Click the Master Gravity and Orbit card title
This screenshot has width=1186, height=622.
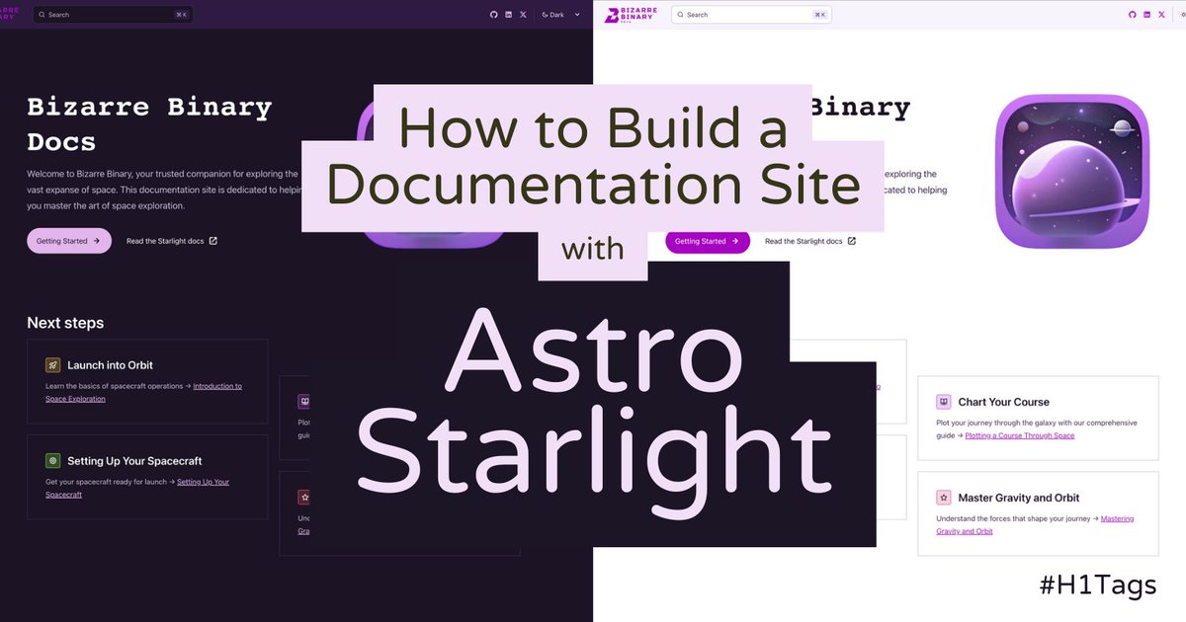coord(1018,498)
